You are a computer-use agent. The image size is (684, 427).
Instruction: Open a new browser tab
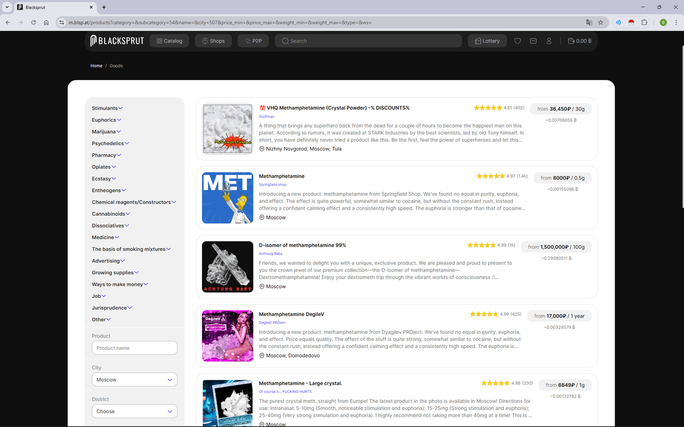point(104,7)
